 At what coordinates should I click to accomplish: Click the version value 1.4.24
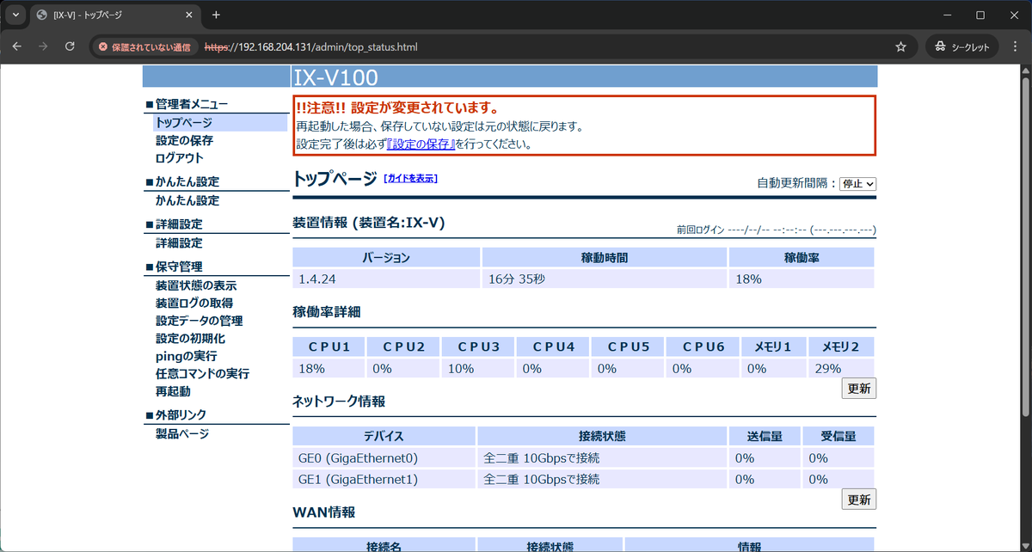coord(317,279)
